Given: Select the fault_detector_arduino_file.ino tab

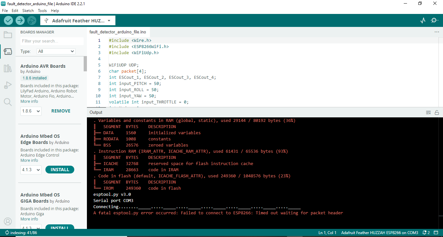Looking at the screenshot, I should point(118,32).
